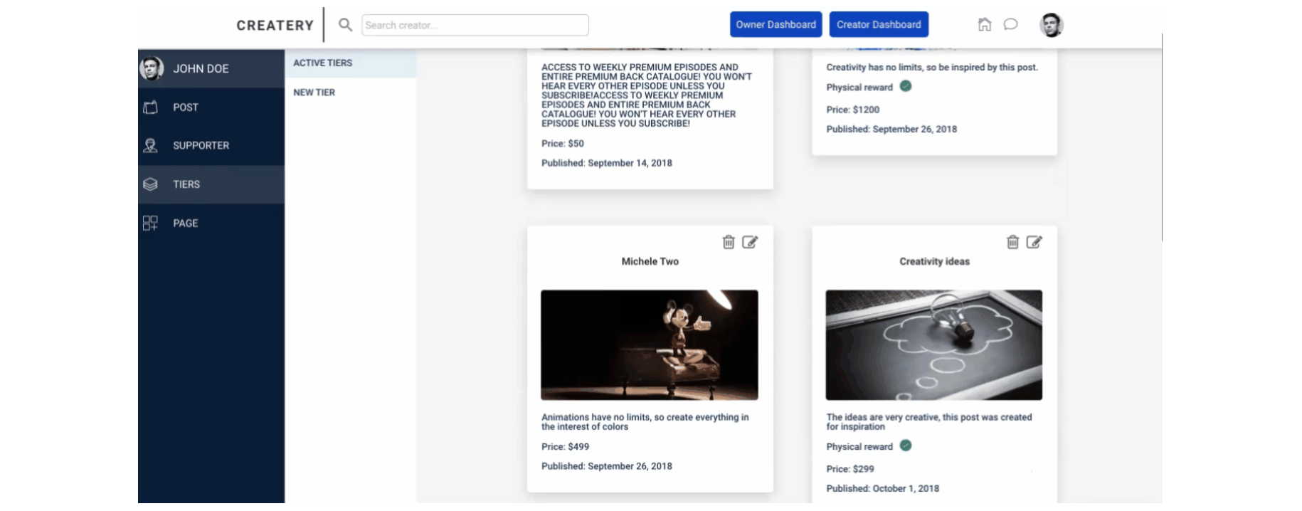The width and height of the screenshot is (1302, 511).
Task: Go to SUPPORTER section
Action: [x=211, y=146]
